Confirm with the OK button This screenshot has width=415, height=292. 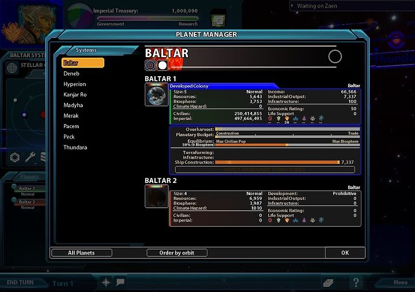345,253
